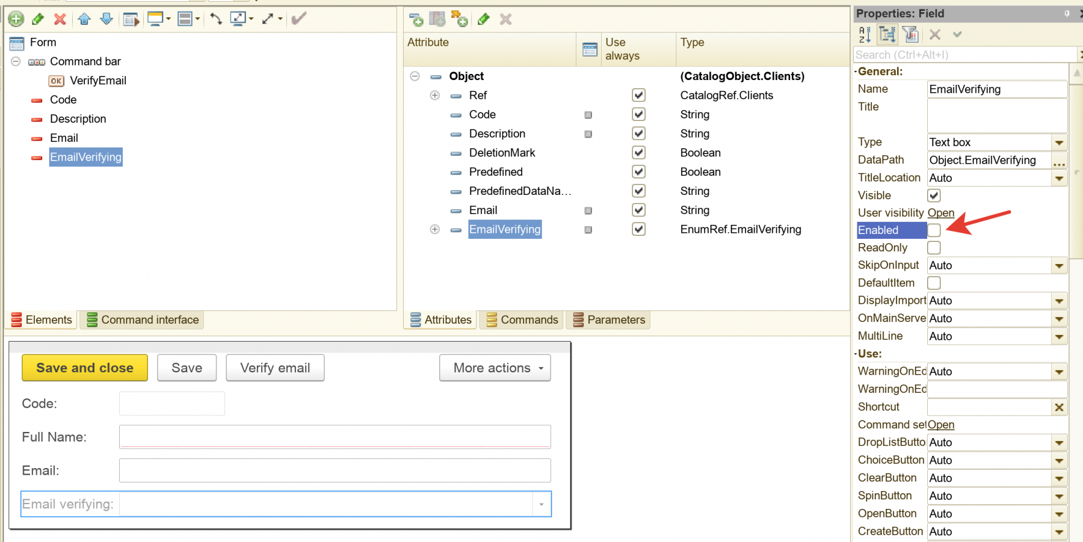The height and width of the screenshot is (542, 1083).
Task: Toggle Use always for Email attribute
Action: coord(638,210)
